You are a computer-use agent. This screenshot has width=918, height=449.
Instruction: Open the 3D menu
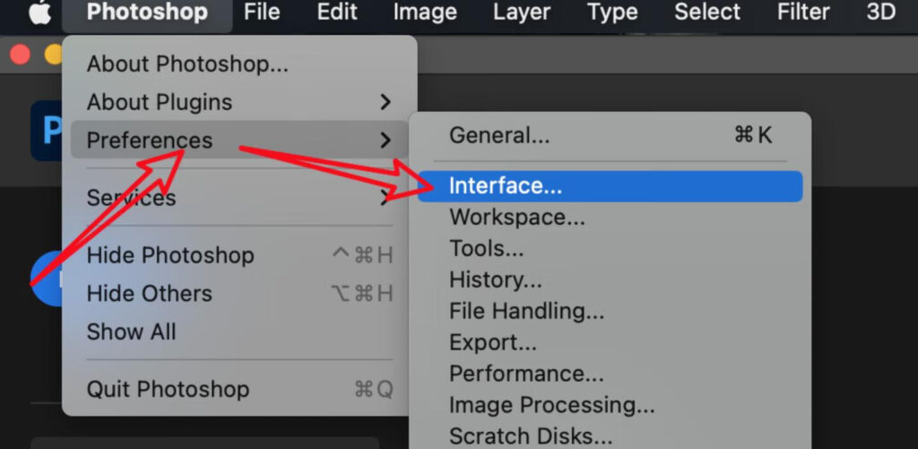tap(881, 13)
